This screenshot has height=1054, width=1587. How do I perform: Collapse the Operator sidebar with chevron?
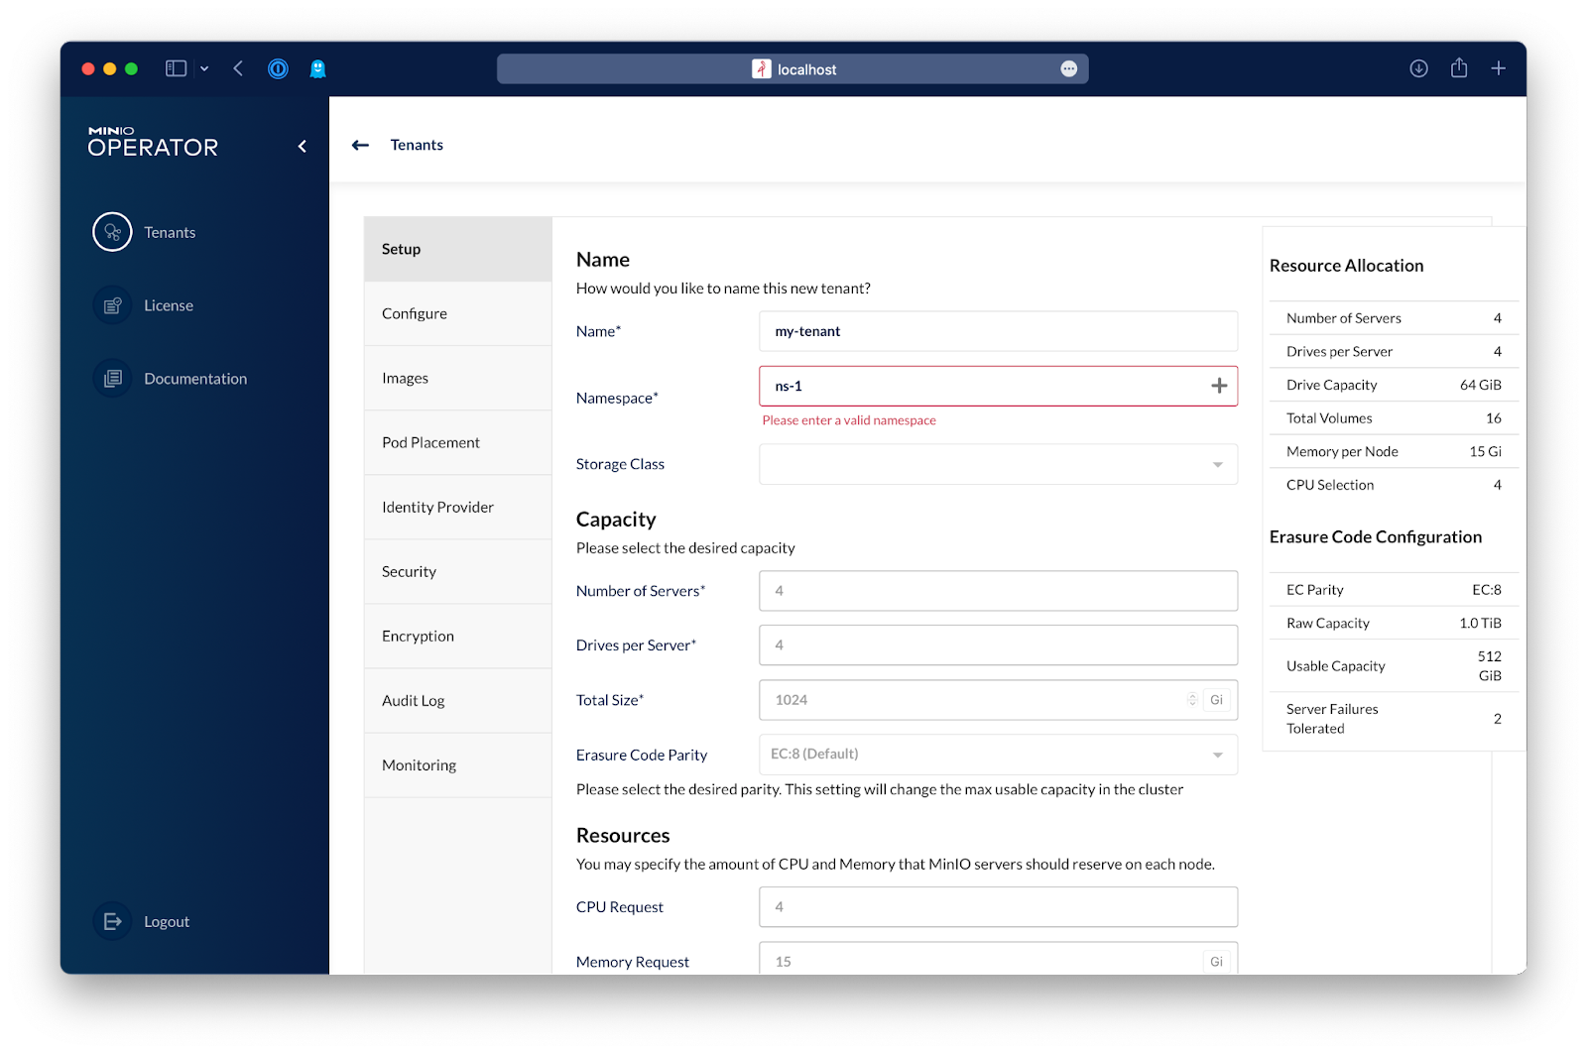303,147
